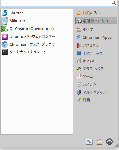Screen dimensions: 119x150
Task: Open the インターネット category
Action: tap(96, 53)
